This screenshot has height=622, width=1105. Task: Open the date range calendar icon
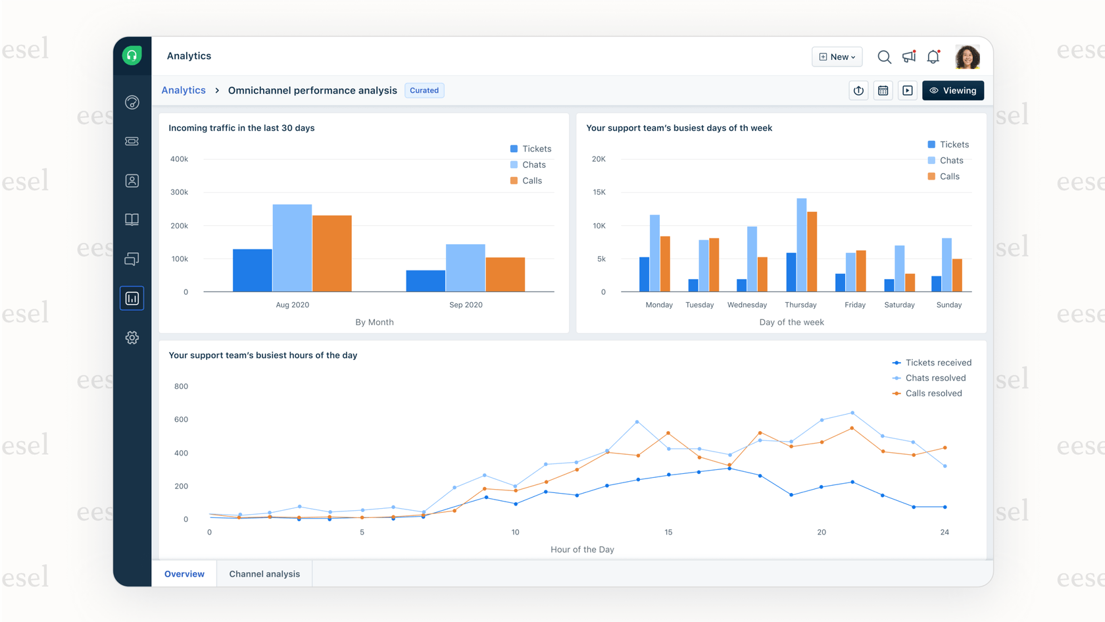[x=883, y=90]
